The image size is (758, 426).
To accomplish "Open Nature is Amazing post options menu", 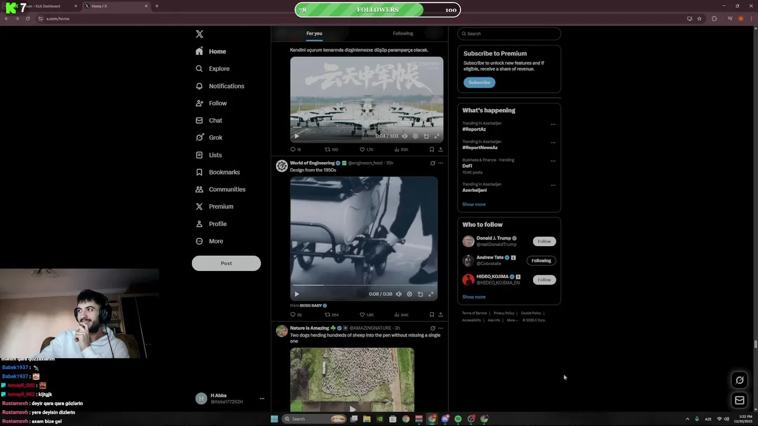I will [441, 328].
